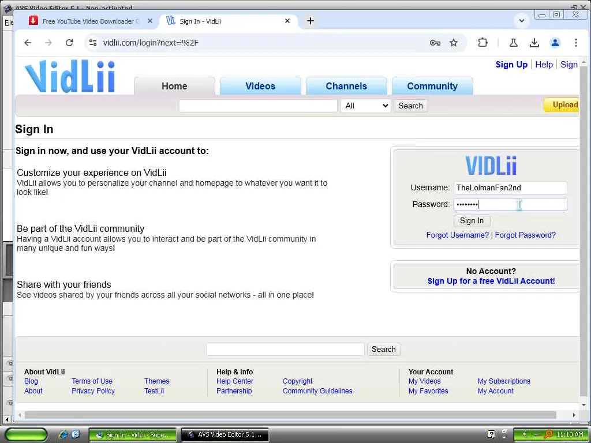Click the vertical scrollbar down arrow
Viewport: 591px width, 443px height.
584,405
